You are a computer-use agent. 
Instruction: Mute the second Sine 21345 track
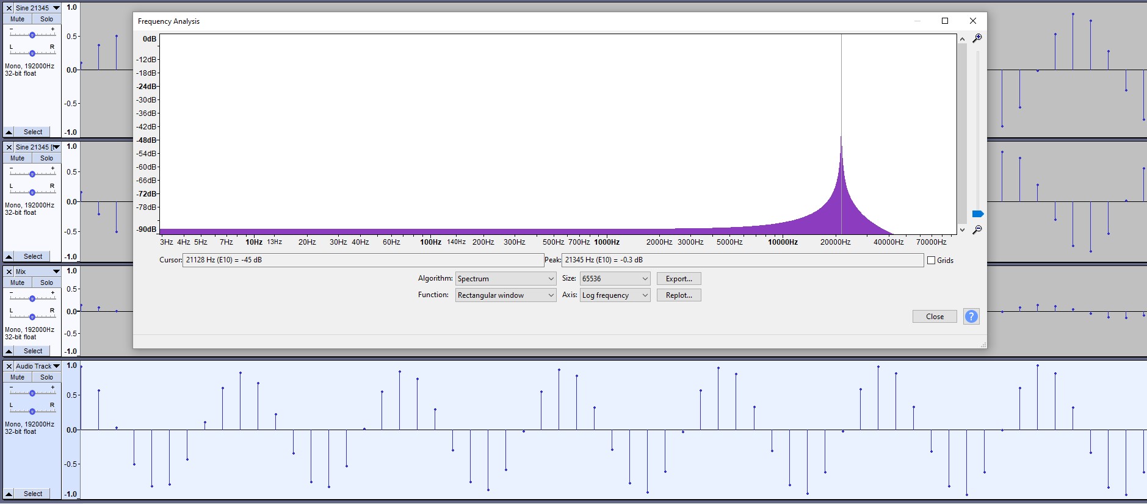pyautogui.click(x=18, y=158)
